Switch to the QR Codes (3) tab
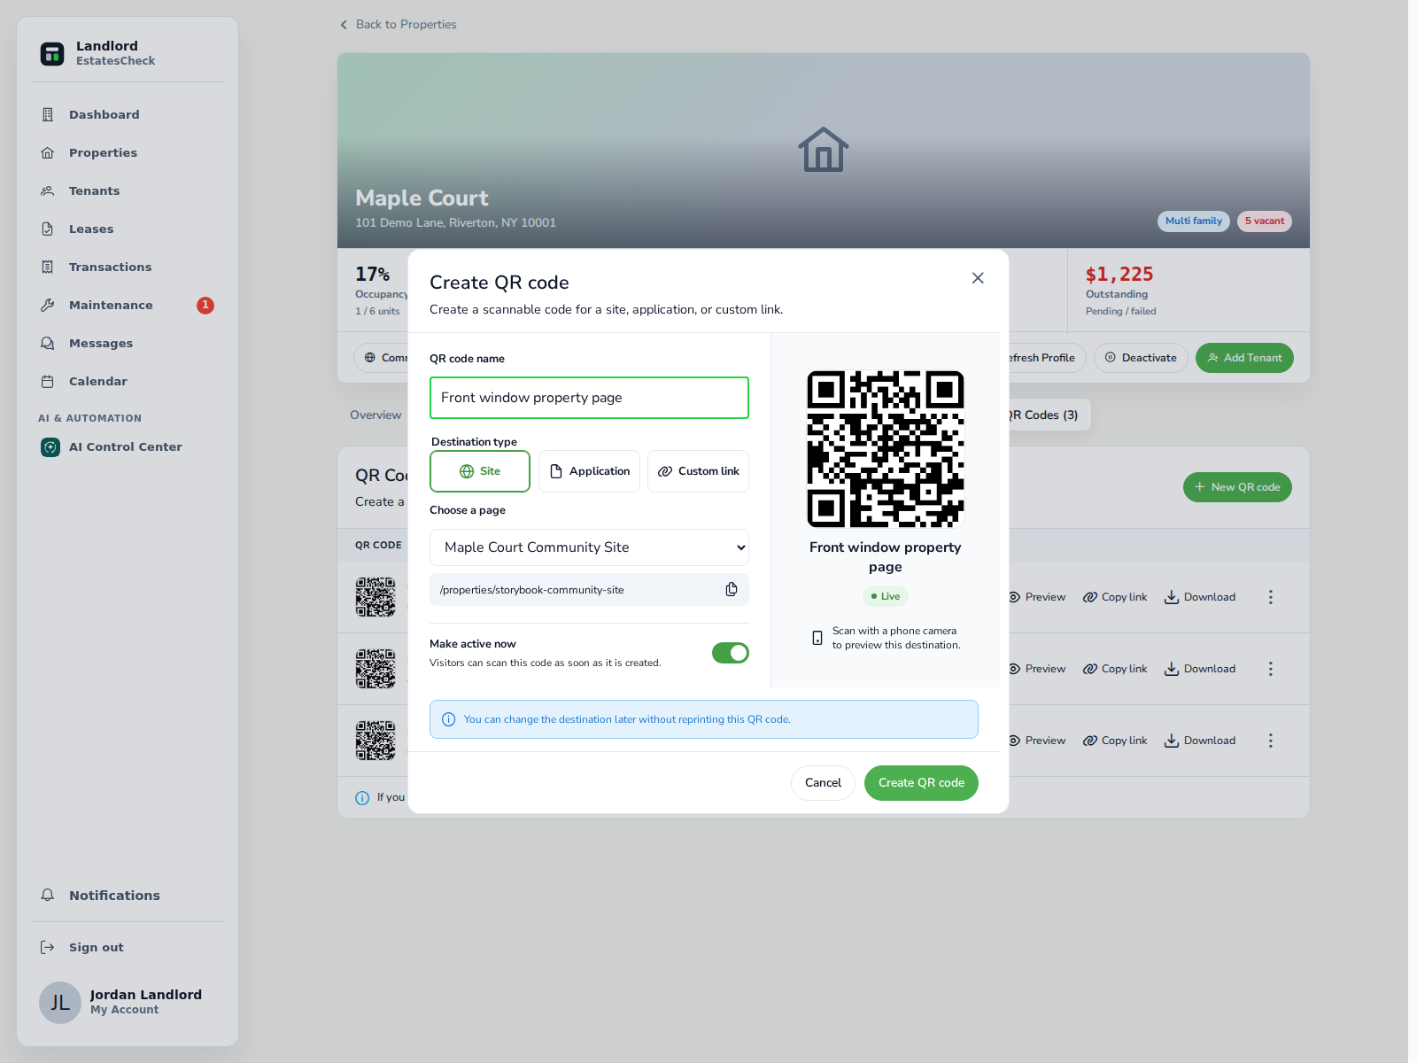This screenshot has height=1063, width=1417. coord(1049,415)
